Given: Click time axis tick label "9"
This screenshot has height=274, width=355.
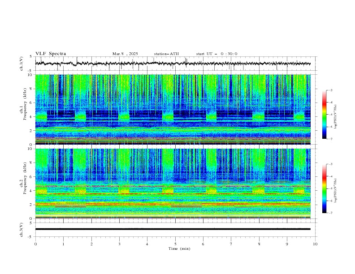Looking at the screenshot, I should 287,244.
